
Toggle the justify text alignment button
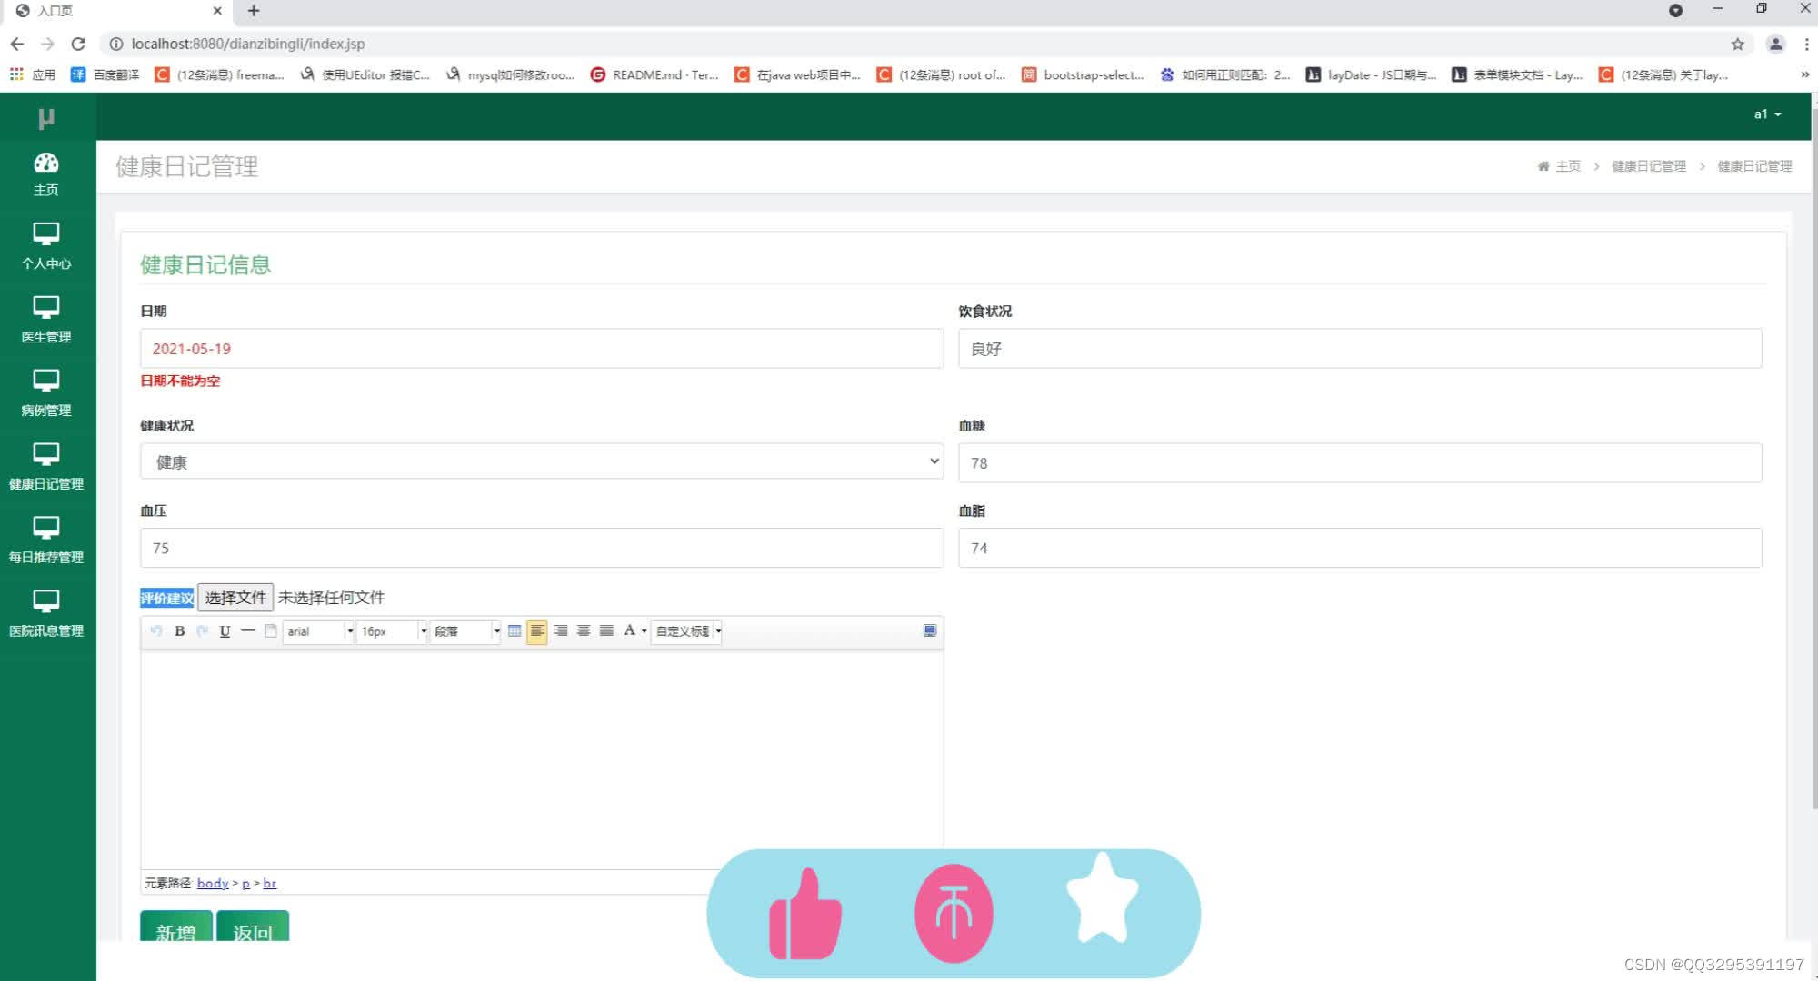coord(606,631)
